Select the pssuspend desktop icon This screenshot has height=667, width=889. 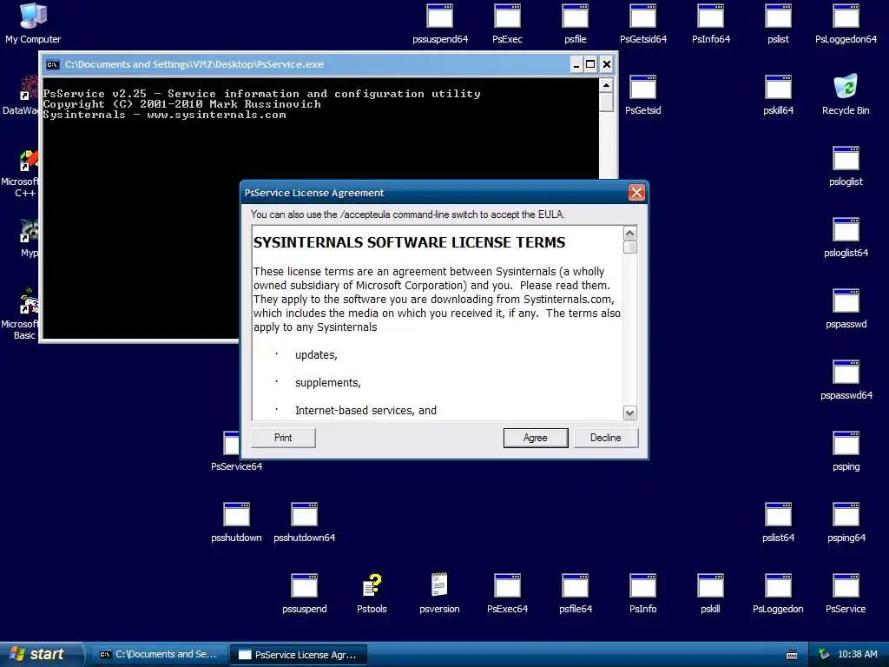tap(305, 594)
